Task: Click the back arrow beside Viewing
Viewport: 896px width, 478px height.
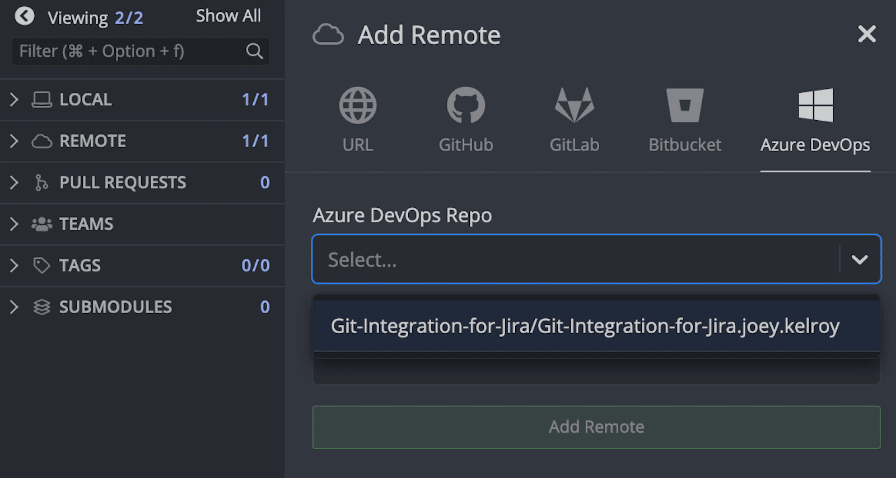Action: pos(25,16)
